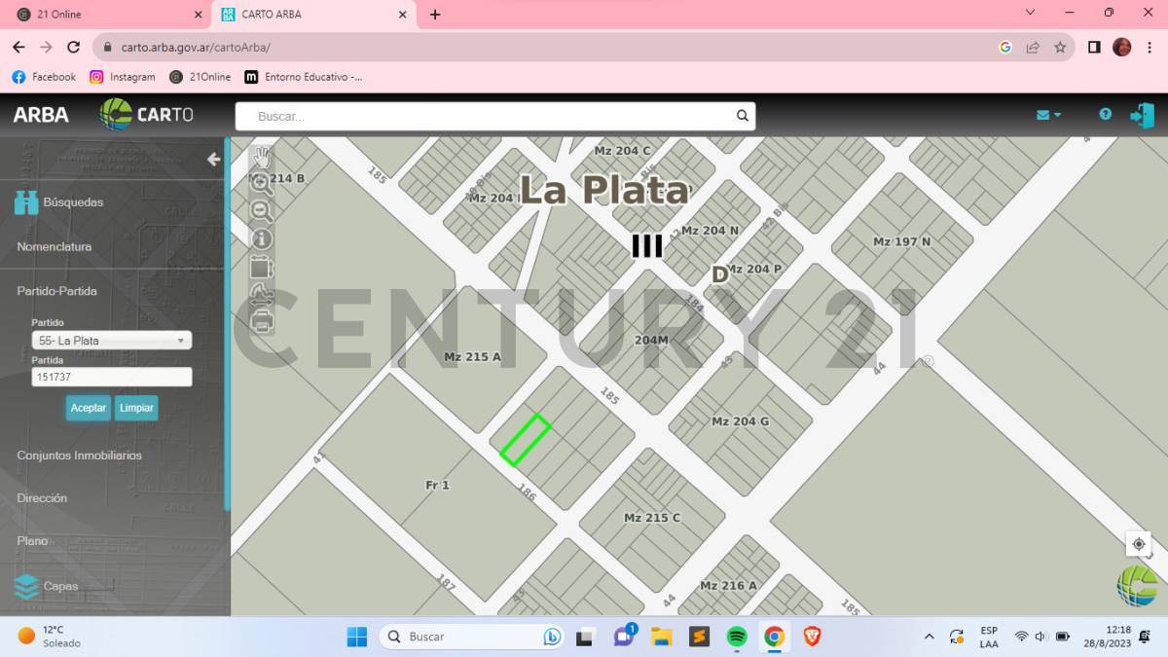Open Chrome three-dot menu
The image size is (1168, 657).
(x=1149, y=47)
